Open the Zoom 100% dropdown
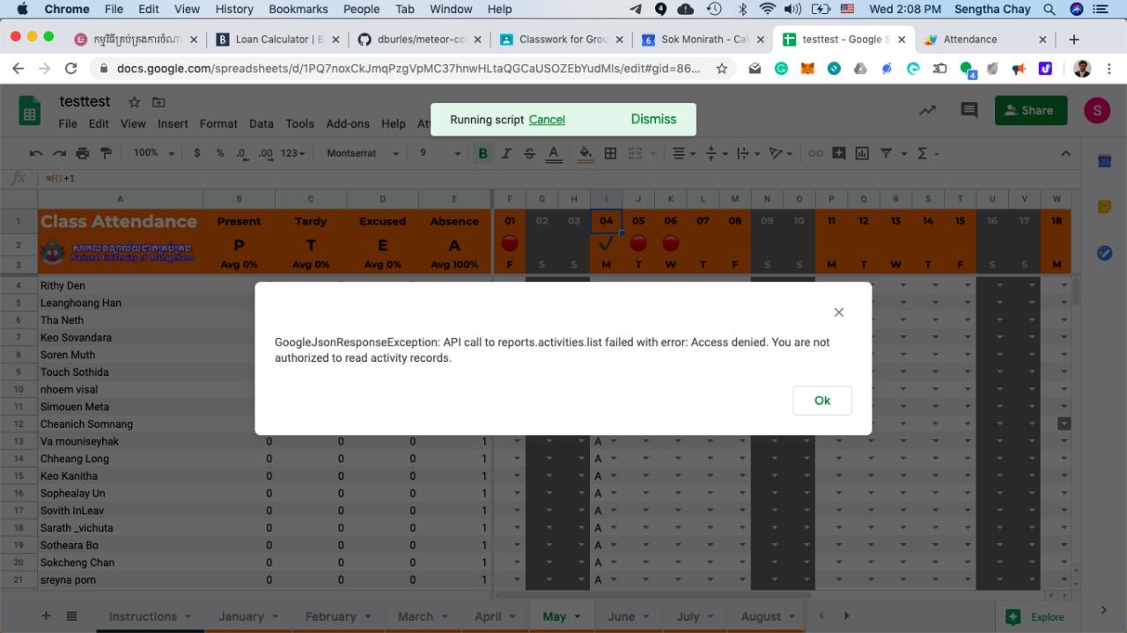Image resolution: width=1127 pixels, height=633 pixels. (154, 153)
